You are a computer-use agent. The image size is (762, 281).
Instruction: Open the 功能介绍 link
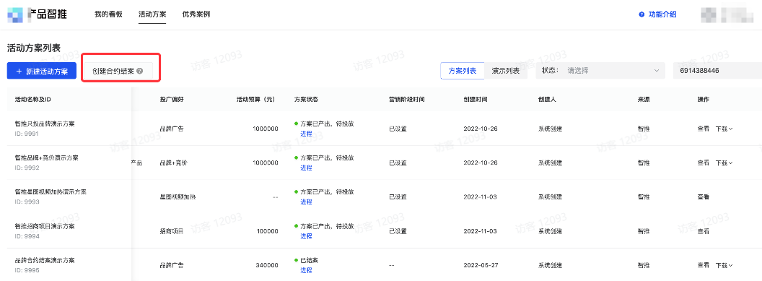pyautogui.click(x=662, y=14)
